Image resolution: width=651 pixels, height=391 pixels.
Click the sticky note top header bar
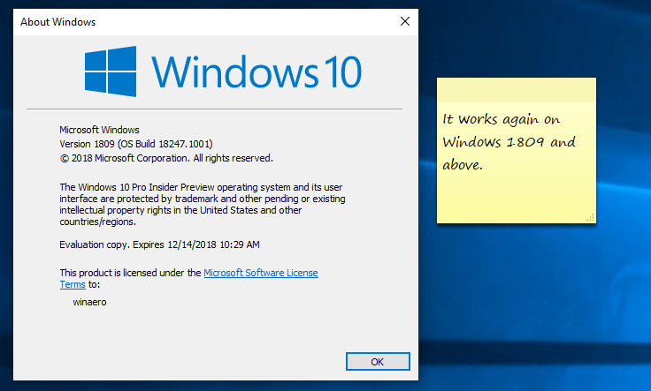coord(516,90)
